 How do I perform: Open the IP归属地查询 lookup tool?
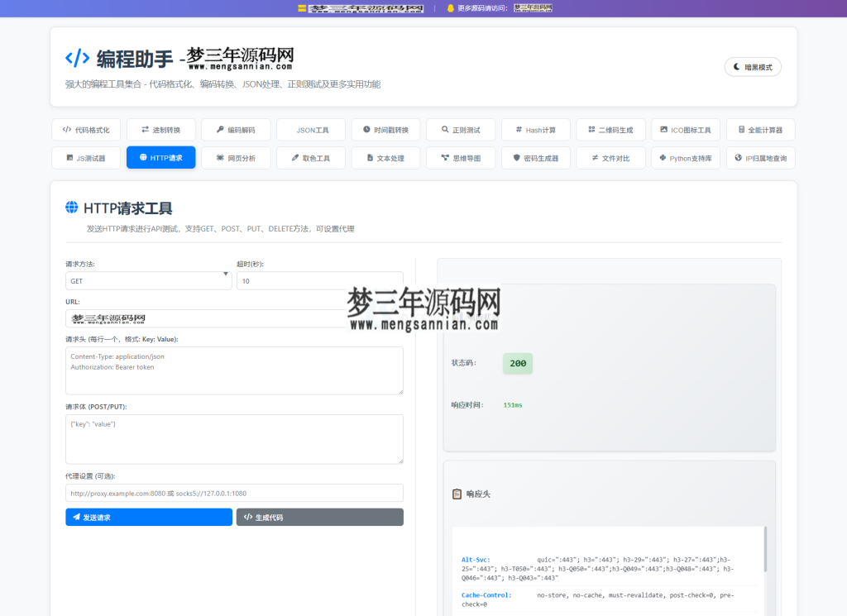coord(760,157)
